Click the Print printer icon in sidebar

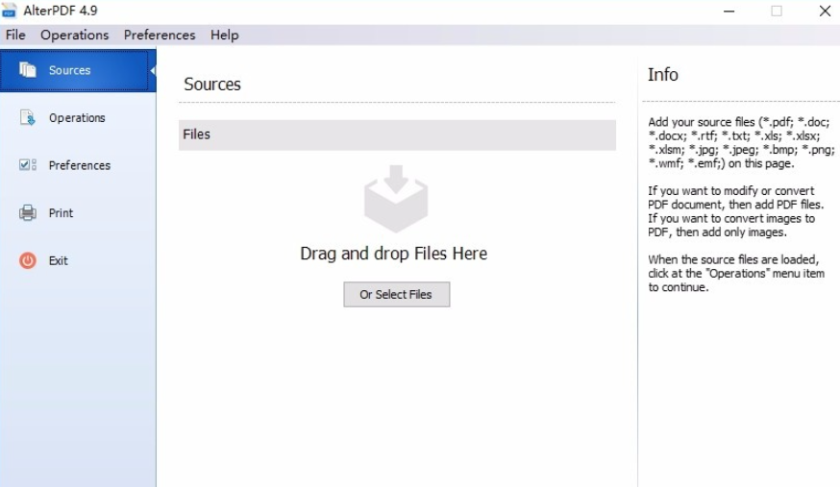click(x=27, y=213)
